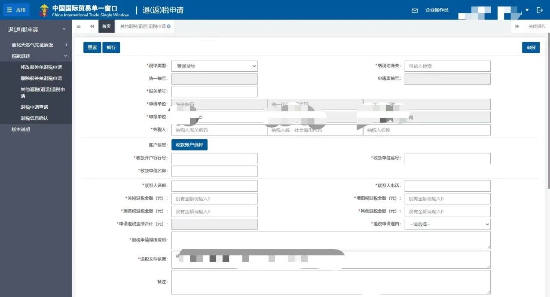Screen dimensions: 550x297
Task: Switch to the 首页 tab
Action: point(106,26)
